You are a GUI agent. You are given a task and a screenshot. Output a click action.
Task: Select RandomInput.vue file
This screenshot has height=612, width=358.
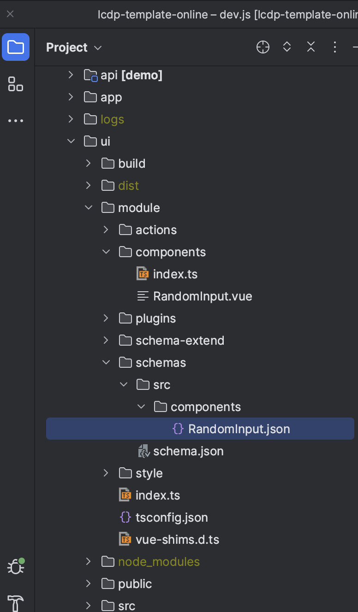[x=202, y=296]
